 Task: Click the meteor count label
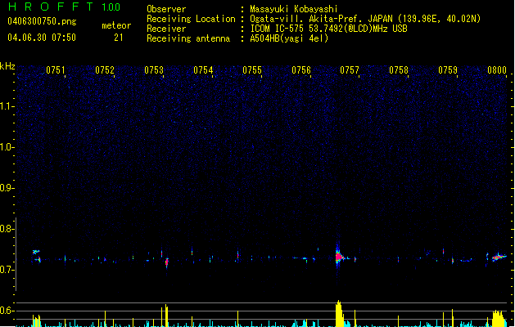(116, 25)
